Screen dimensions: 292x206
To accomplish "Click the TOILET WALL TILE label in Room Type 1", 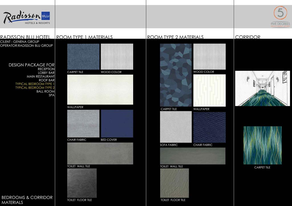I will click(x=79, y=166).
